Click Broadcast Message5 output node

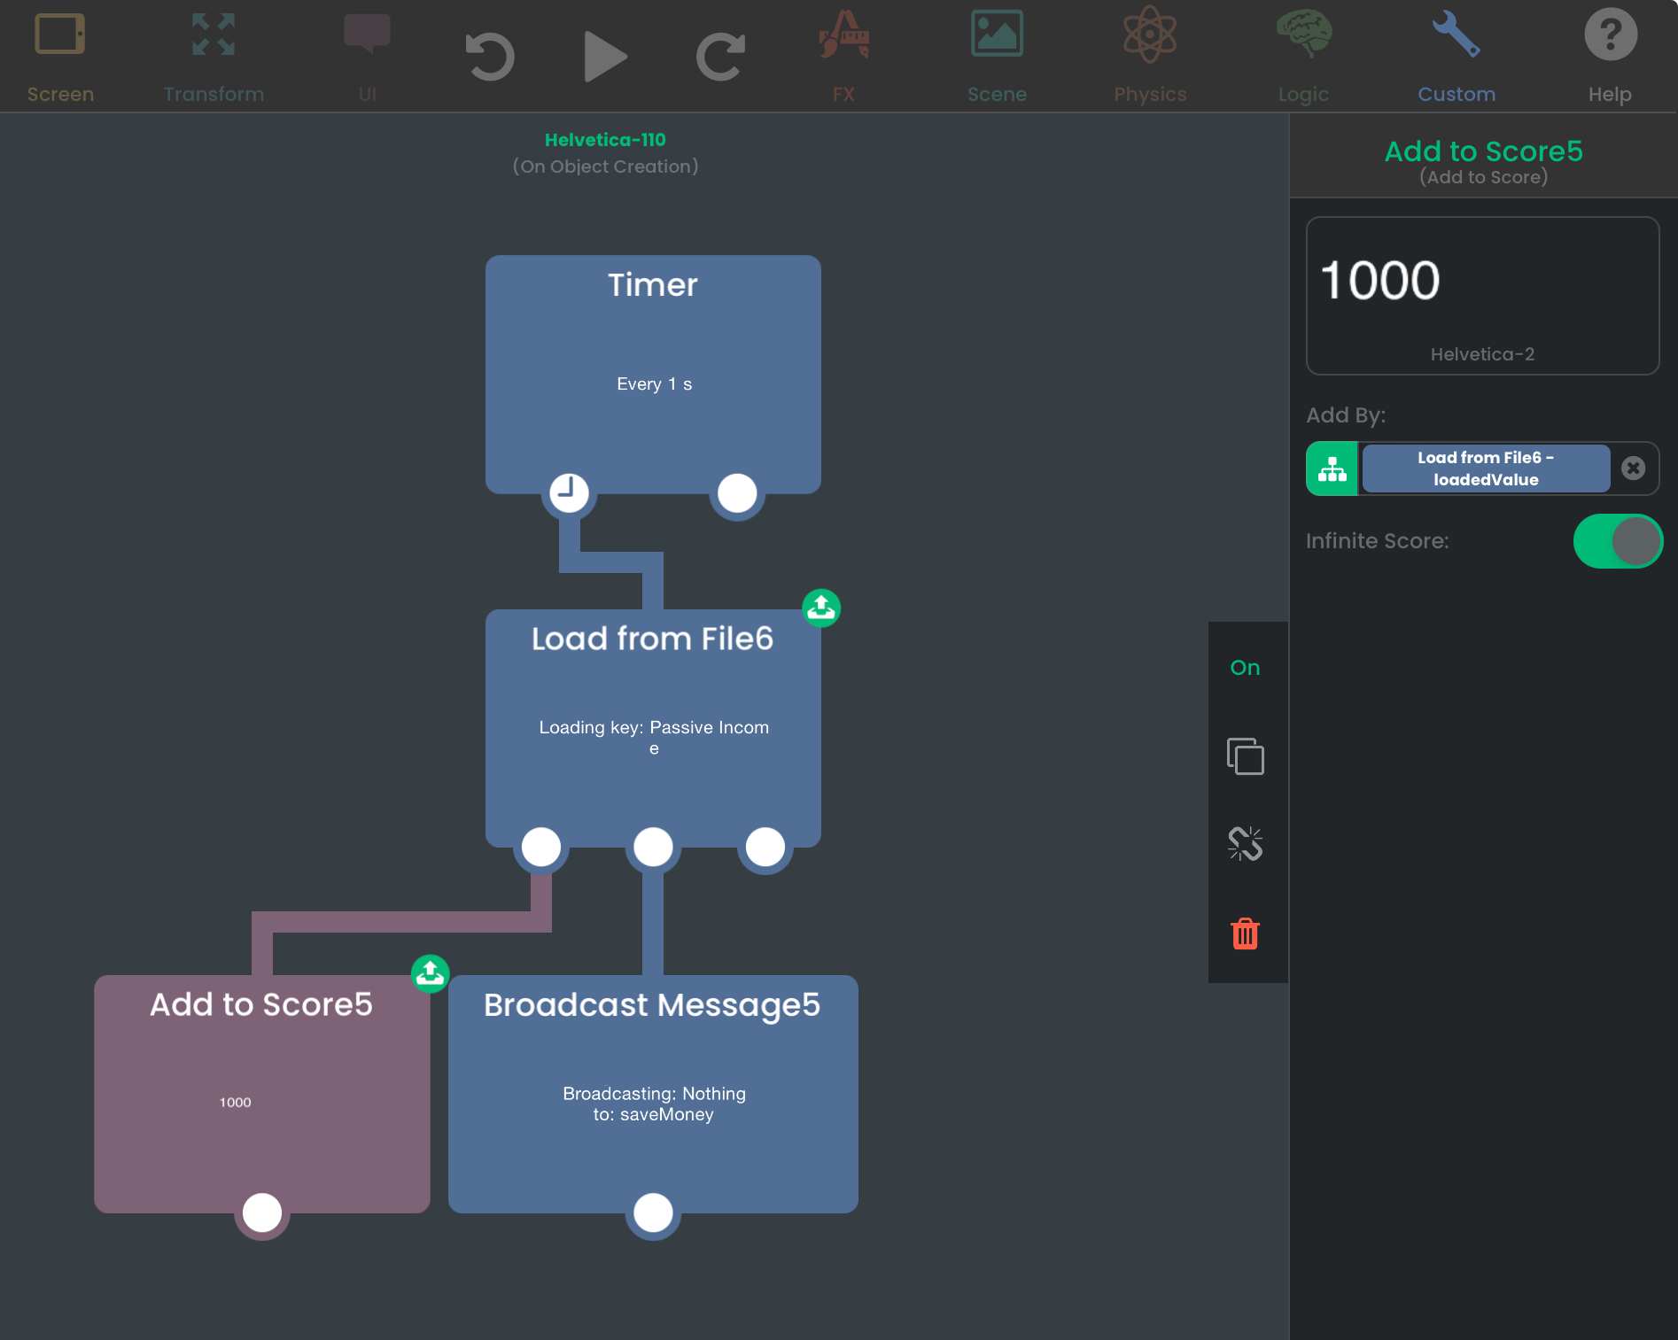(x=653, y=1212)
